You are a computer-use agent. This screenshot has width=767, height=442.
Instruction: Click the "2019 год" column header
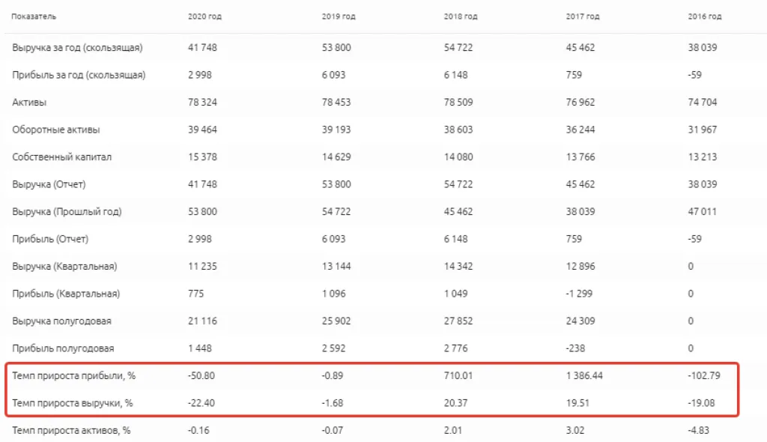pos(338,16)
